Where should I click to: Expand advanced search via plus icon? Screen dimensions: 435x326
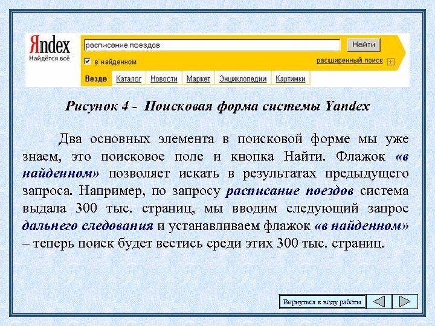pos(390,62)
